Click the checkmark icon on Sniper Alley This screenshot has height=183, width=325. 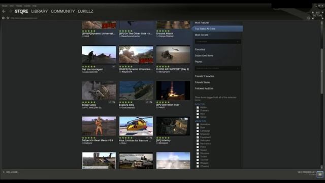110,102
